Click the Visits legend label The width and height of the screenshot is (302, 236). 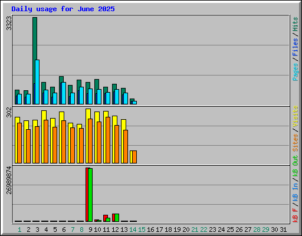click(296, 116)
